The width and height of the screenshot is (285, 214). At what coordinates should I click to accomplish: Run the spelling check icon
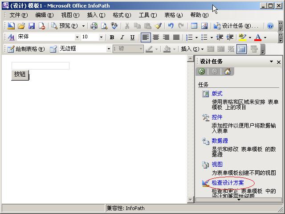(114, 26)
